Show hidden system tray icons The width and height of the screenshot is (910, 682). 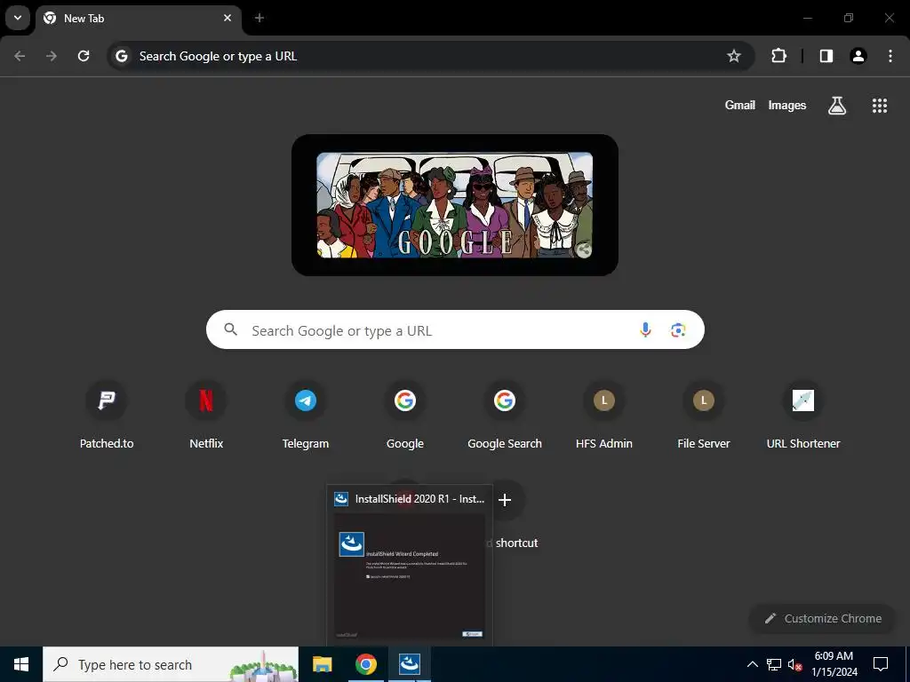(x=752, y=664)
